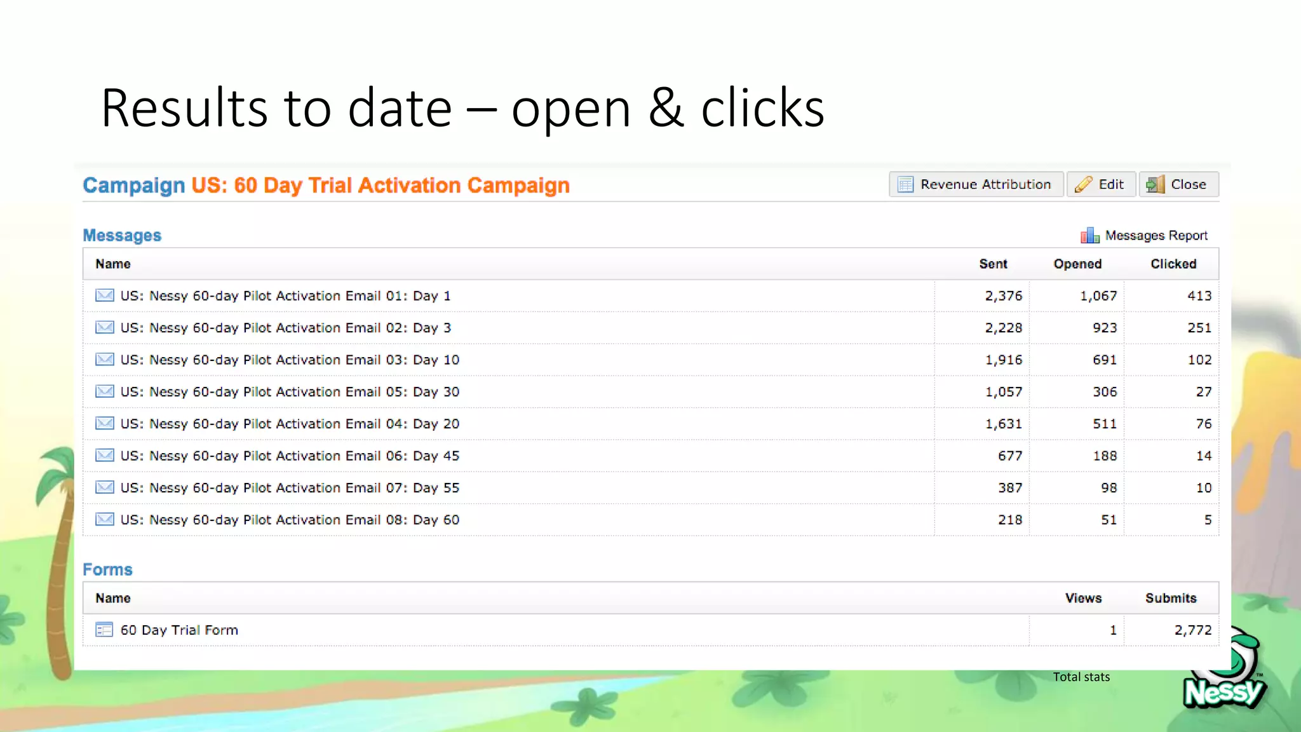Click sent value 677 for Email 06

tap(1010, 456)
